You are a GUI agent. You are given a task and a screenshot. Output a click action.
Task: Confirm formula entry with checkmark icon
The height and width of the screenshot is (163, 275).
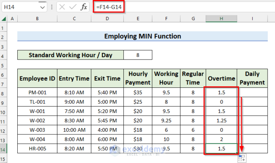(x=73, y=7)
